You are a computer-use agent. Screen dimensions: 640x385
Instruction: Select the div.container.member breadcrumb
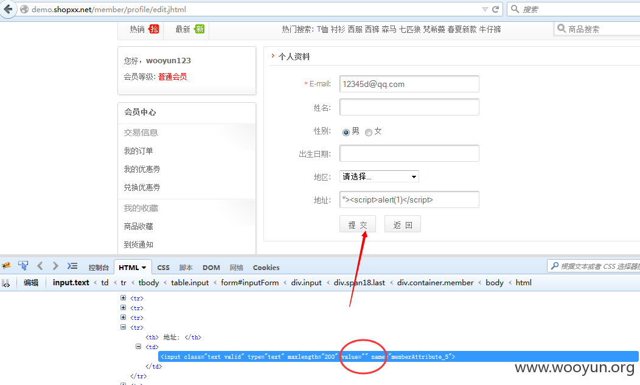click(x=435, y=283)
